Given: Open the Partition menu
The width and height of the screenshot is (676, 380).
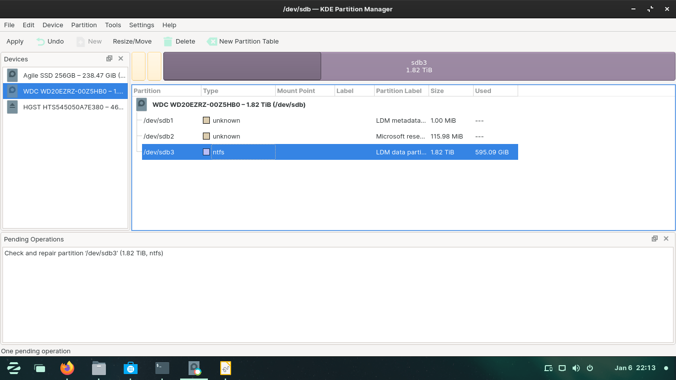Looking at the screenshot, I should (x=84, y=25).
